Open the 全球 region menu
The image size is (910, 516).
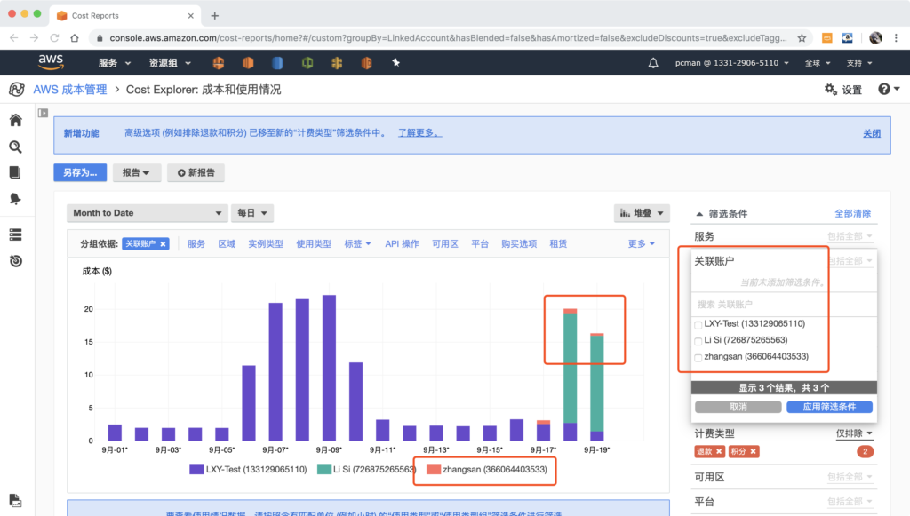(x=818, y=63)
